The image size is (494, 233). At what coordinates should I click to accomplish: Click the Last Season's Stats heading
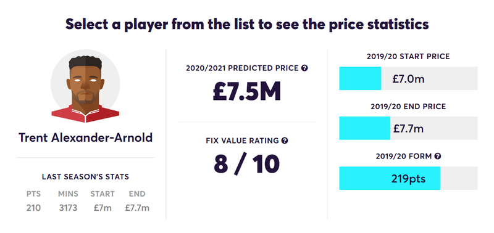(x=85, y=177)
